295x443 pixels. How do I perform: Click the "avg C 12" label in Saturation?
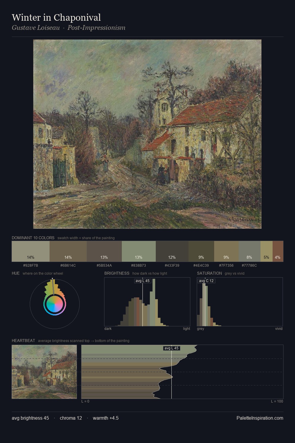click(206, 281)
